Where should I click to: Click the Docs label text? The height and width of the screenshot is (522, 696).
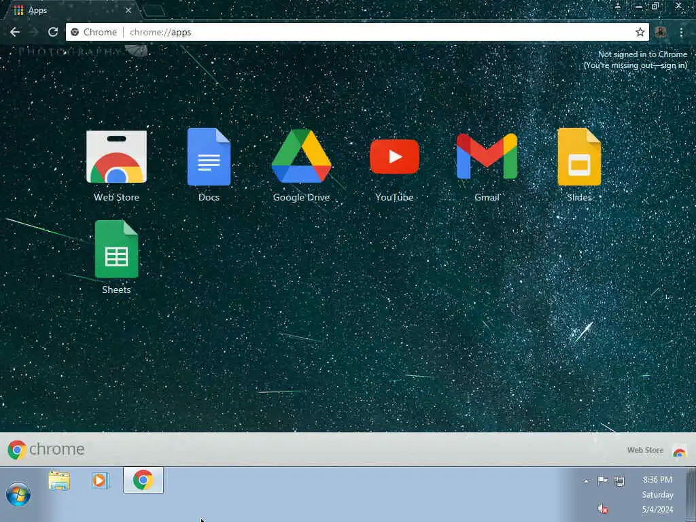pyautogui.click(x=209, y=197)
